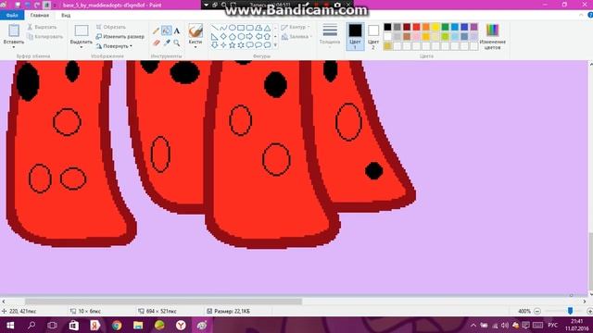This screenshot has width=593, height=333.
Task: Click the horizontal scrollbar thumb
Action: tap(163, 302)
